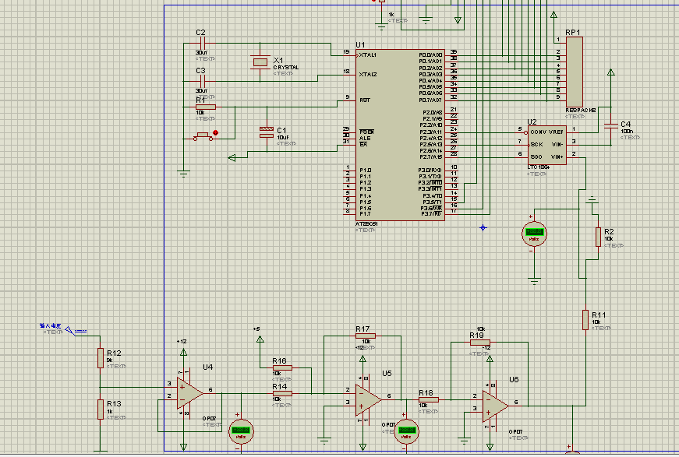Click resistor R1 on the reset line
Image resolution: width=679 pixels, height=457 pixels.
click(x=206, y=107)
